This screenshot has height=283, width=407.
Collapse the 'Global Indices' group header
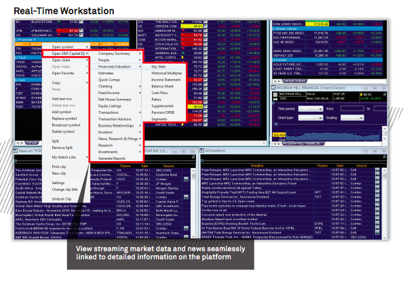click(x=274, y=28)
